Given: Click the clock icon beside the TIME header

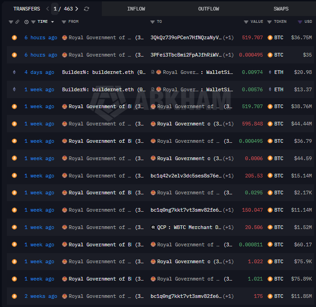Looking at the screenshot, I should point(26,22).
